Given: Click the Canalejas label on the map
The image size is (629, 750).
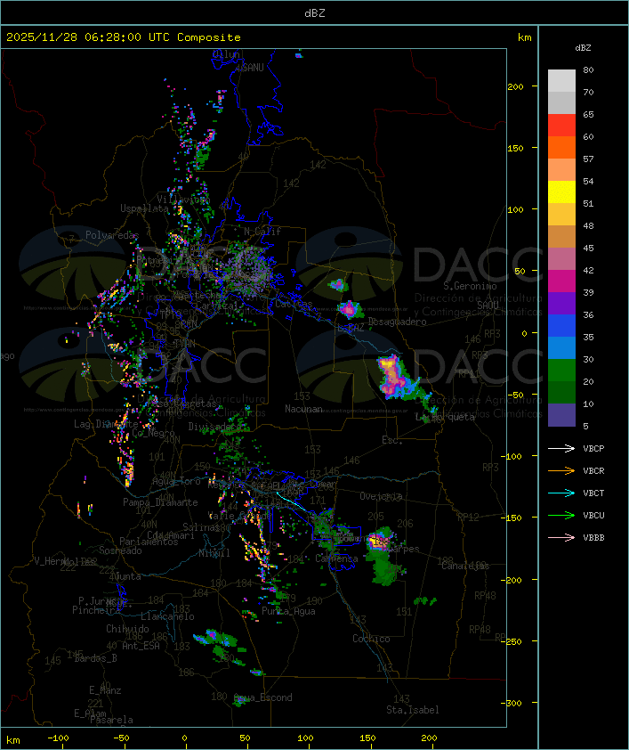Looking at the screenshot, I should [x=465, y=567].
